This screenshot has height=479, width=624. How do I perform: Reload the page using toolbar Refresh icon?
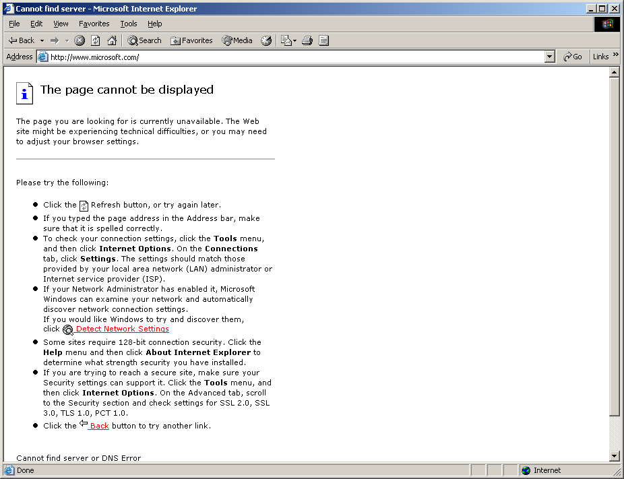[96, 40]
